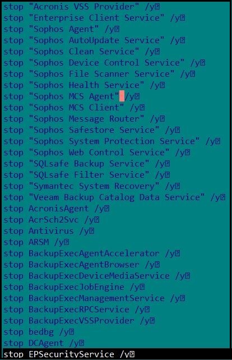Select Sophos Device Control Service line
232x360 pixels.
click(x=104, y=63)
